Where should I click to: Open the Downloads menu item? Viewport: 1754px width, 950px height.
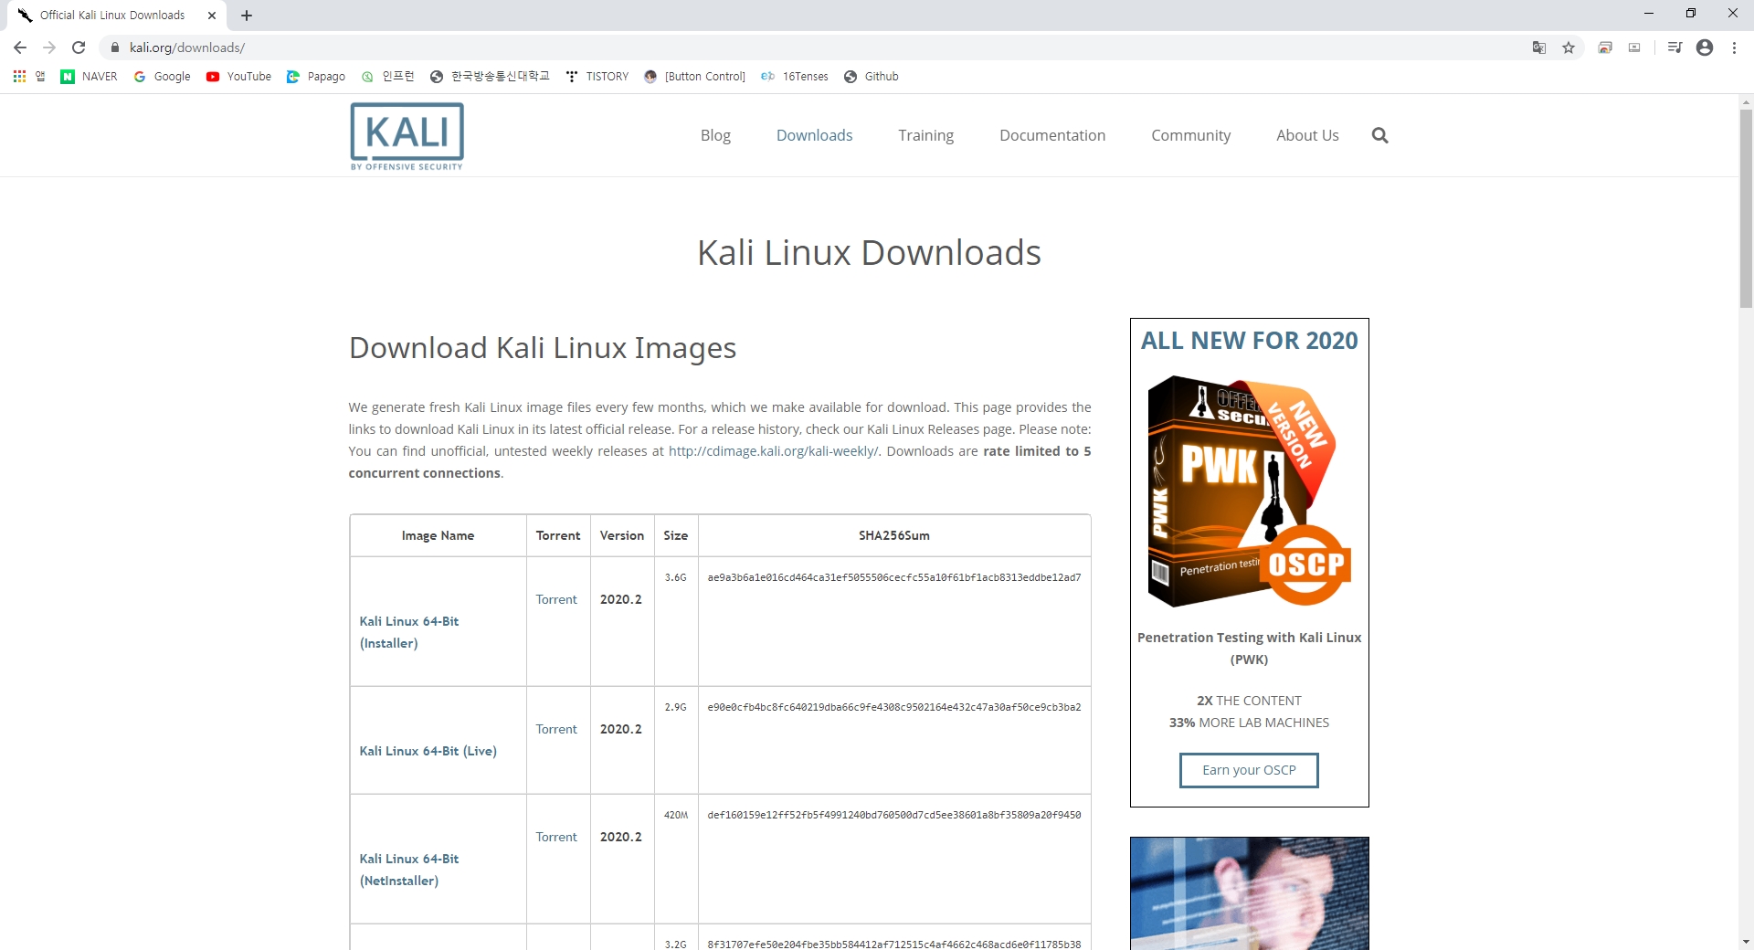[814, 135]
